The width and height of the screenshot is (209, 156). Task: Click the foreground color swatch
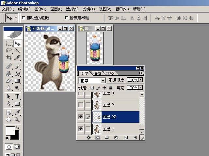click(10, 131)
